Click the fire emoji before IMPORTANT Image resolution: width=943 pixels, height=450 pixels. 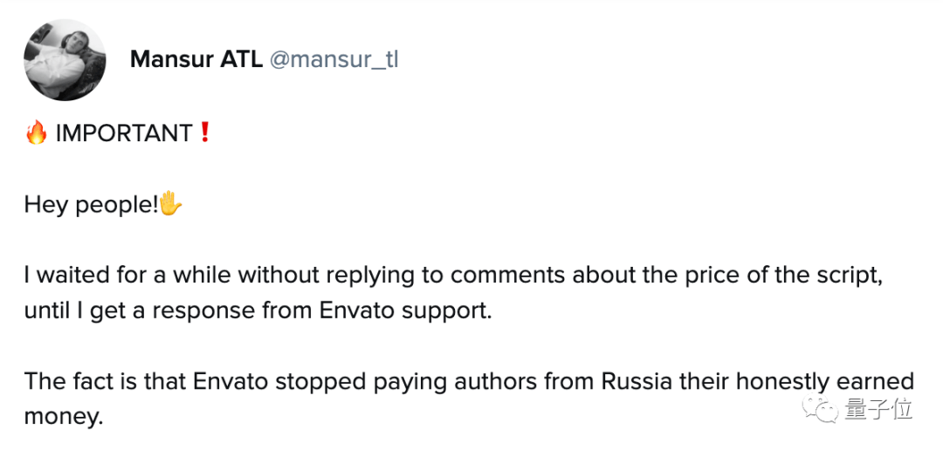pyautogui.click(x=36, y=133)
